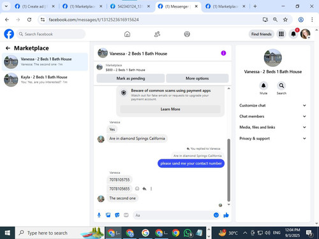Switch to the first Marketplace tab

click(x=82, y=6)
